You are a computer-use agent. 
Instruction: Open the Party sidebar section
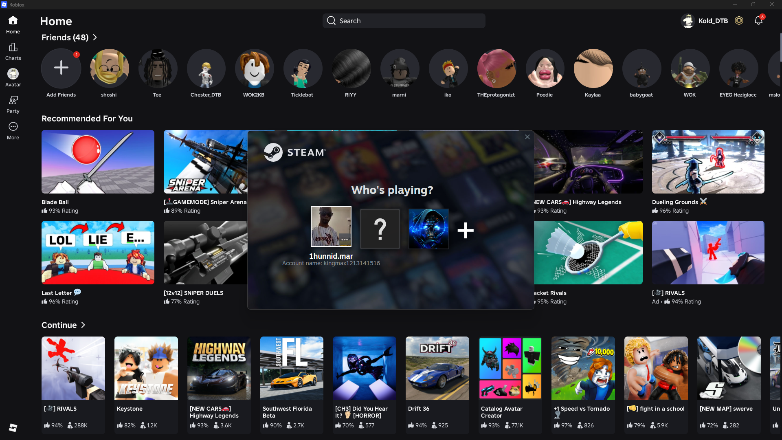pyautogui.click(x=13, y=104)
